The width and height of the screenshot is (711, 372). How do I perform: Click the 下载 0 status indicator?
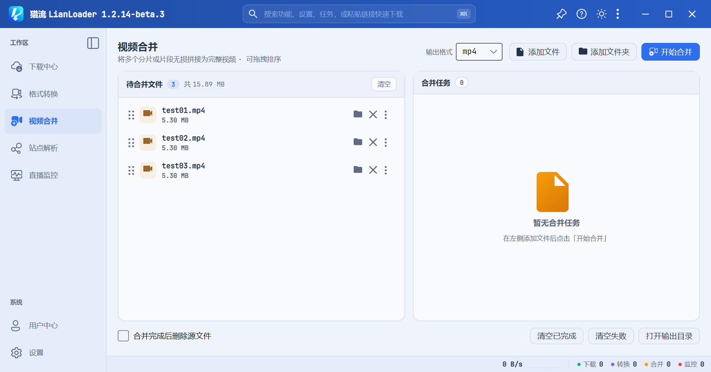click(590, 364)
